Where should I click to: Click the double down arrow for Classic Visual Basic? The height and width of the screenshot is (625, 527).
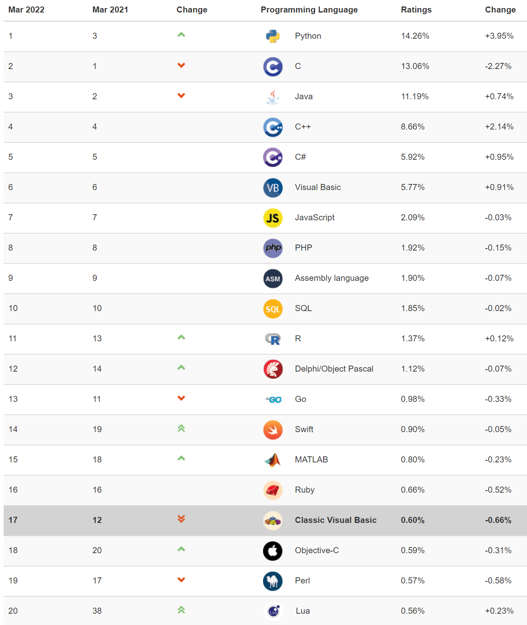tap(181, 519)
